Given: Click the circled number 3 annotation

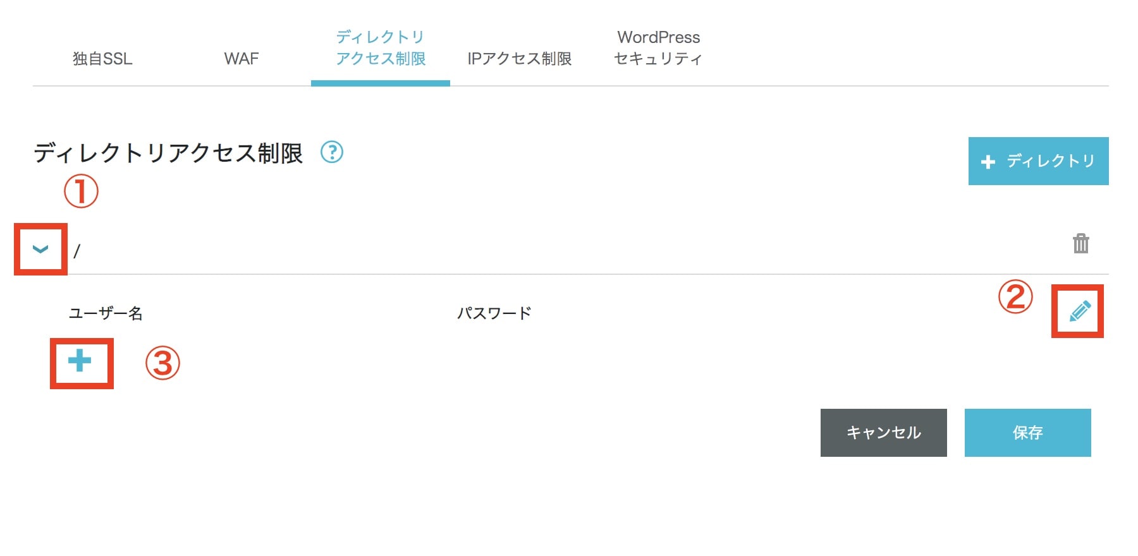Looking at the screenshot, I should coord(162,363).
